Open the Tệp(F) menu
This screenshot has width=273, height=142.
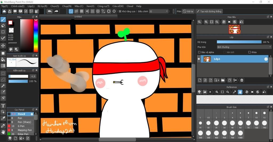pos(5,6)
